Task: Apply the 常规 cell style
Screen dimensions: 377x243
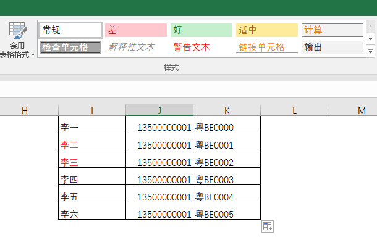Action: (70, 30)
